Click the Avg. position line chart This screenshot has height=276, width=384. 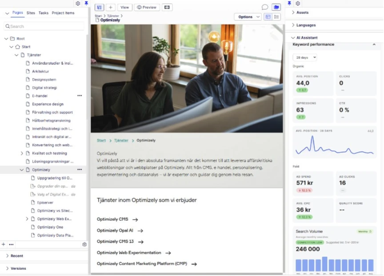335,145
